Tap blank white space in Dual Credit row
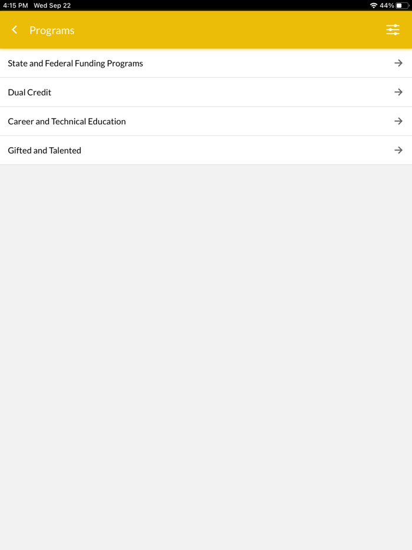Screen dimensions: 412x550 (224, 92)
